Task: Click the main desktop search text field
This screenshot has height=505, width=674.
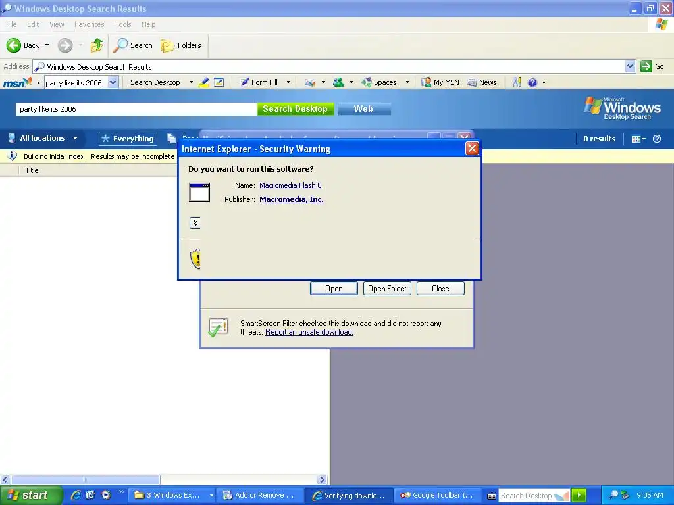Action: pos(136,109)
